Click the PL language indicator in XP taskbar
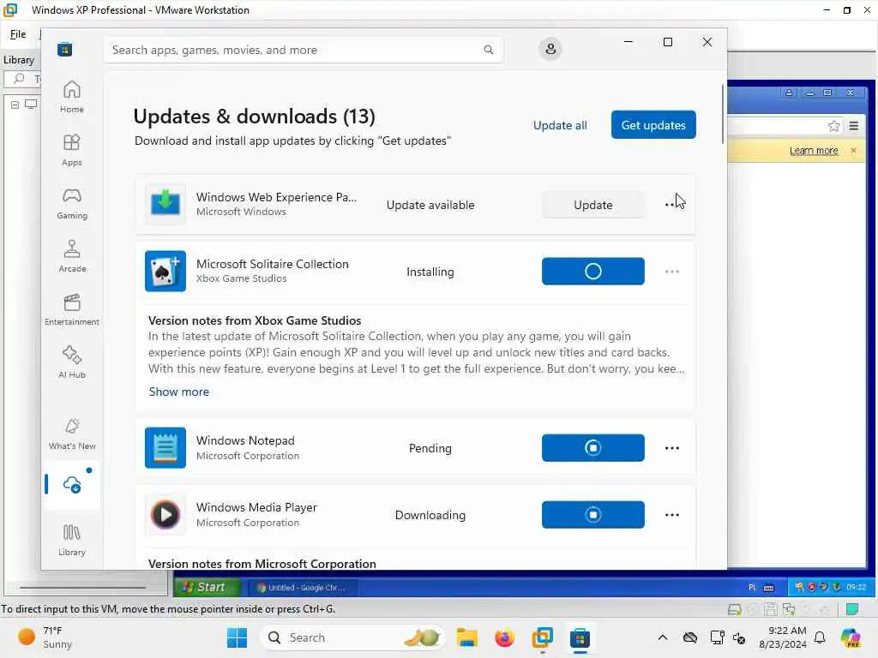The height and width of the screenshot is (658, 878). click(x=752, y=588)
